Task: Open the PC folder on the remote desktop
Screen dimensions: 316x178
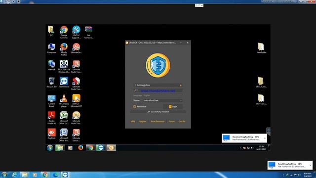Action: [x=51, y=31]
